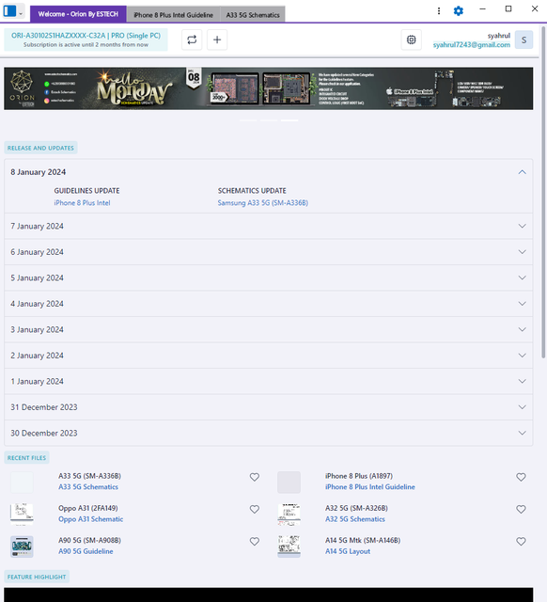The height and width of the screenshot is (602, 547).
Task: Click the A90 5G (SM-A908B) file title
Action: click(90, 541)
